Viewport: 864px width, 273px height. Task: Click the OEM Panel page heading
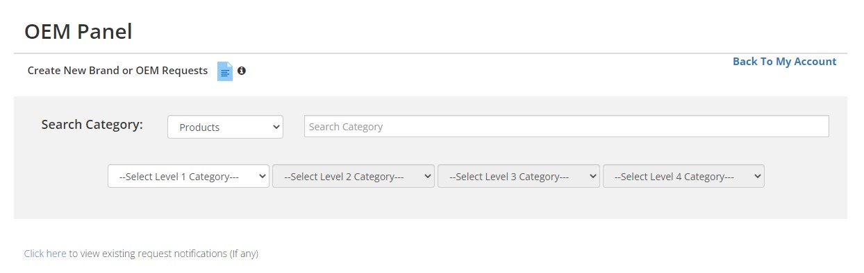[78, 31]
